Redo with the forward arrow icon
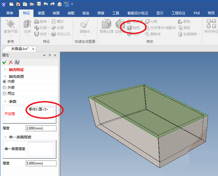Viewport: 218px width, 176px height. (52, 4)
